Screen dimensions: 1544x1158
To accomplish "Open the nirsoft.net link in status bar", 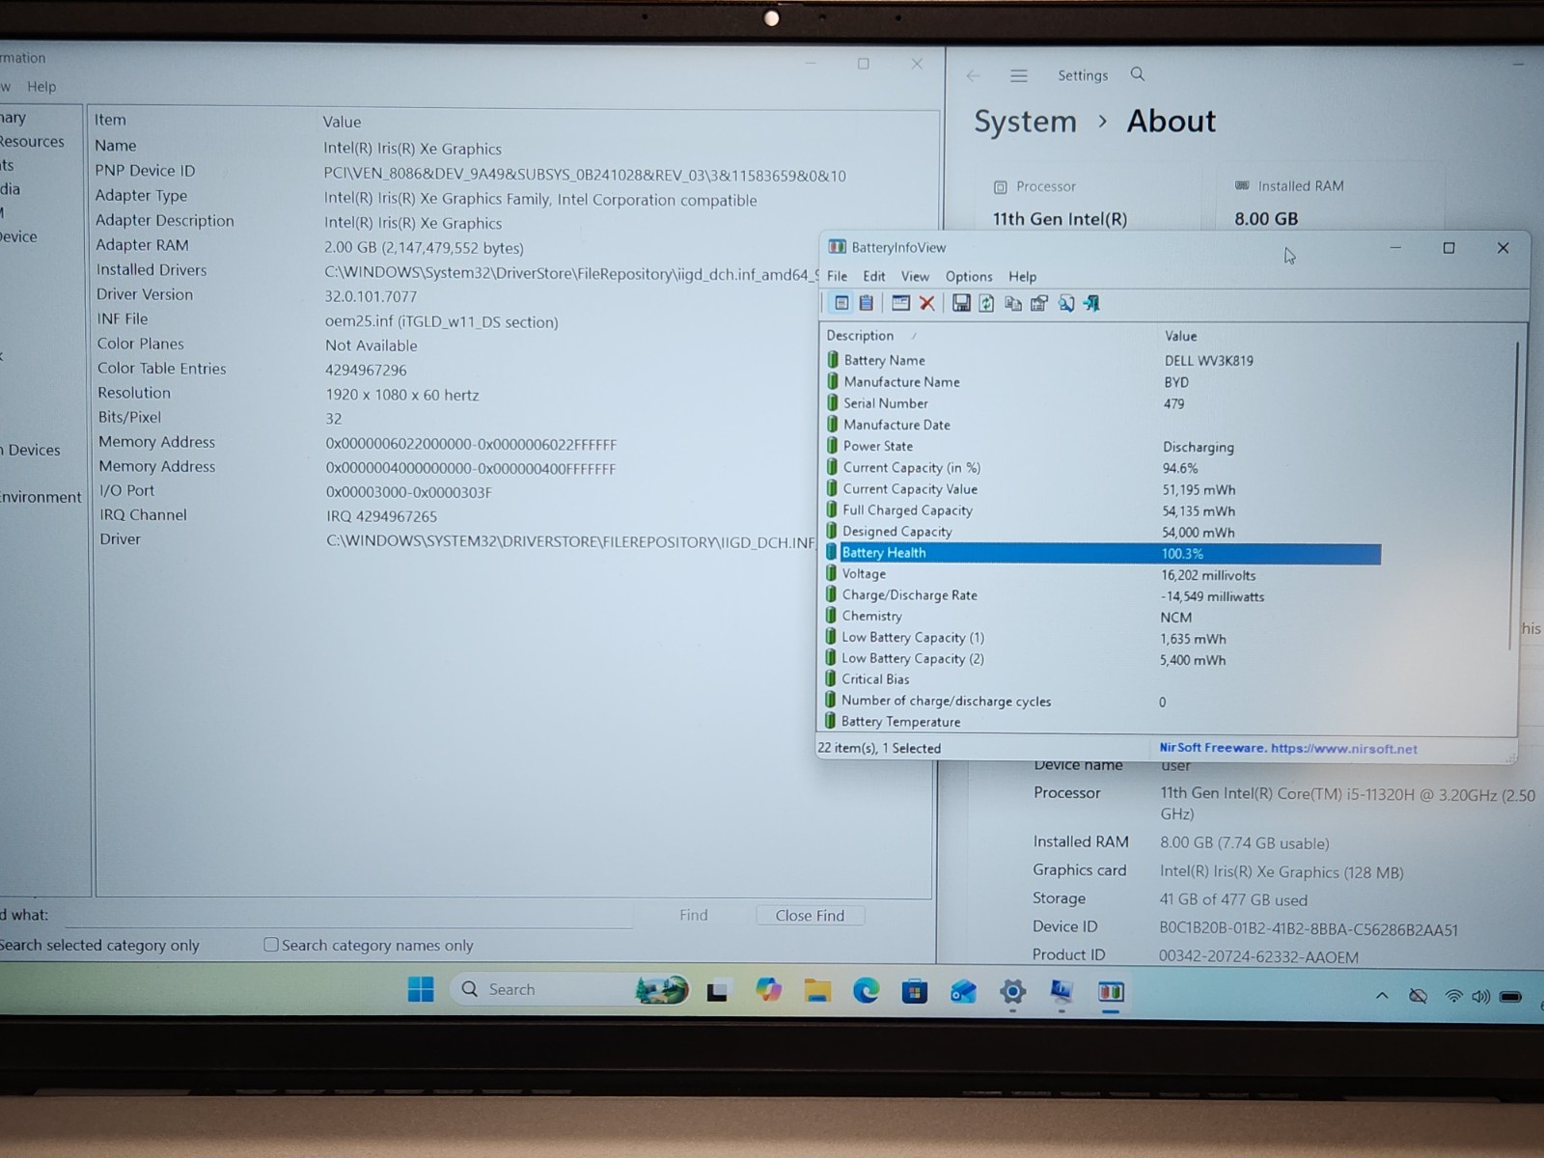I will tap(1344, 748).
